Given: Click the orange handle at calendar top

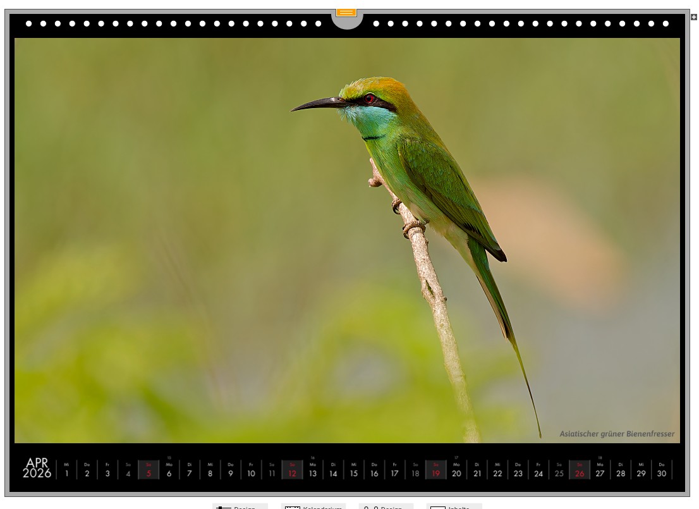Looking at the screenshot, I should coord(346,13).
